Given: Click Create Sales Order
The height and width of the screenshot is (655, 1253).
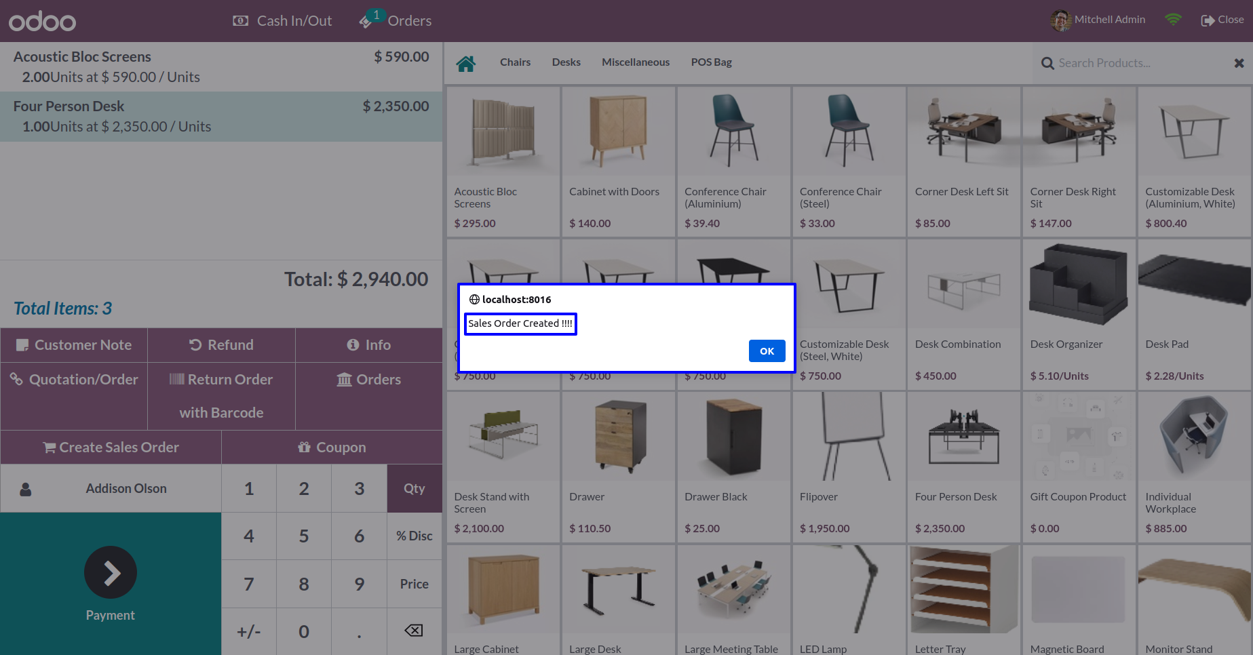Looking at the screenshot, I should [111, 448].
